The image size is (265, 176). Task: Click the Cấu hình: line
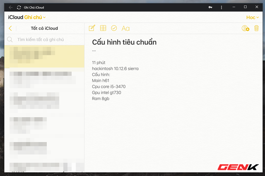(101, 75)
